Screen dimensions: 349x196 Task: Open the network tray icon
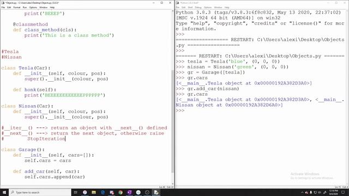(x=315, y=192)
